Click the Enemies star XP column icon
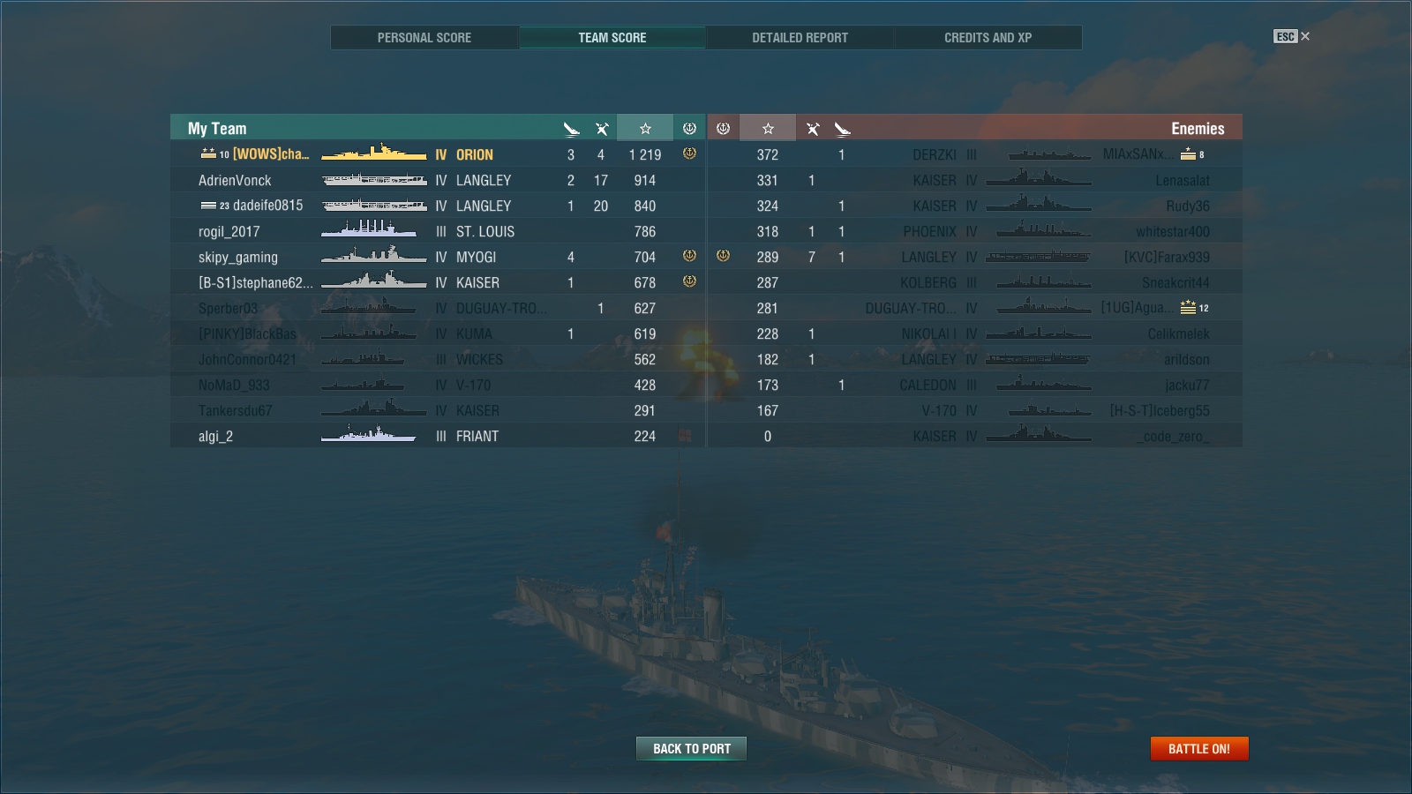This screenshot has height=794, width=1412. (x=768, y=129)
